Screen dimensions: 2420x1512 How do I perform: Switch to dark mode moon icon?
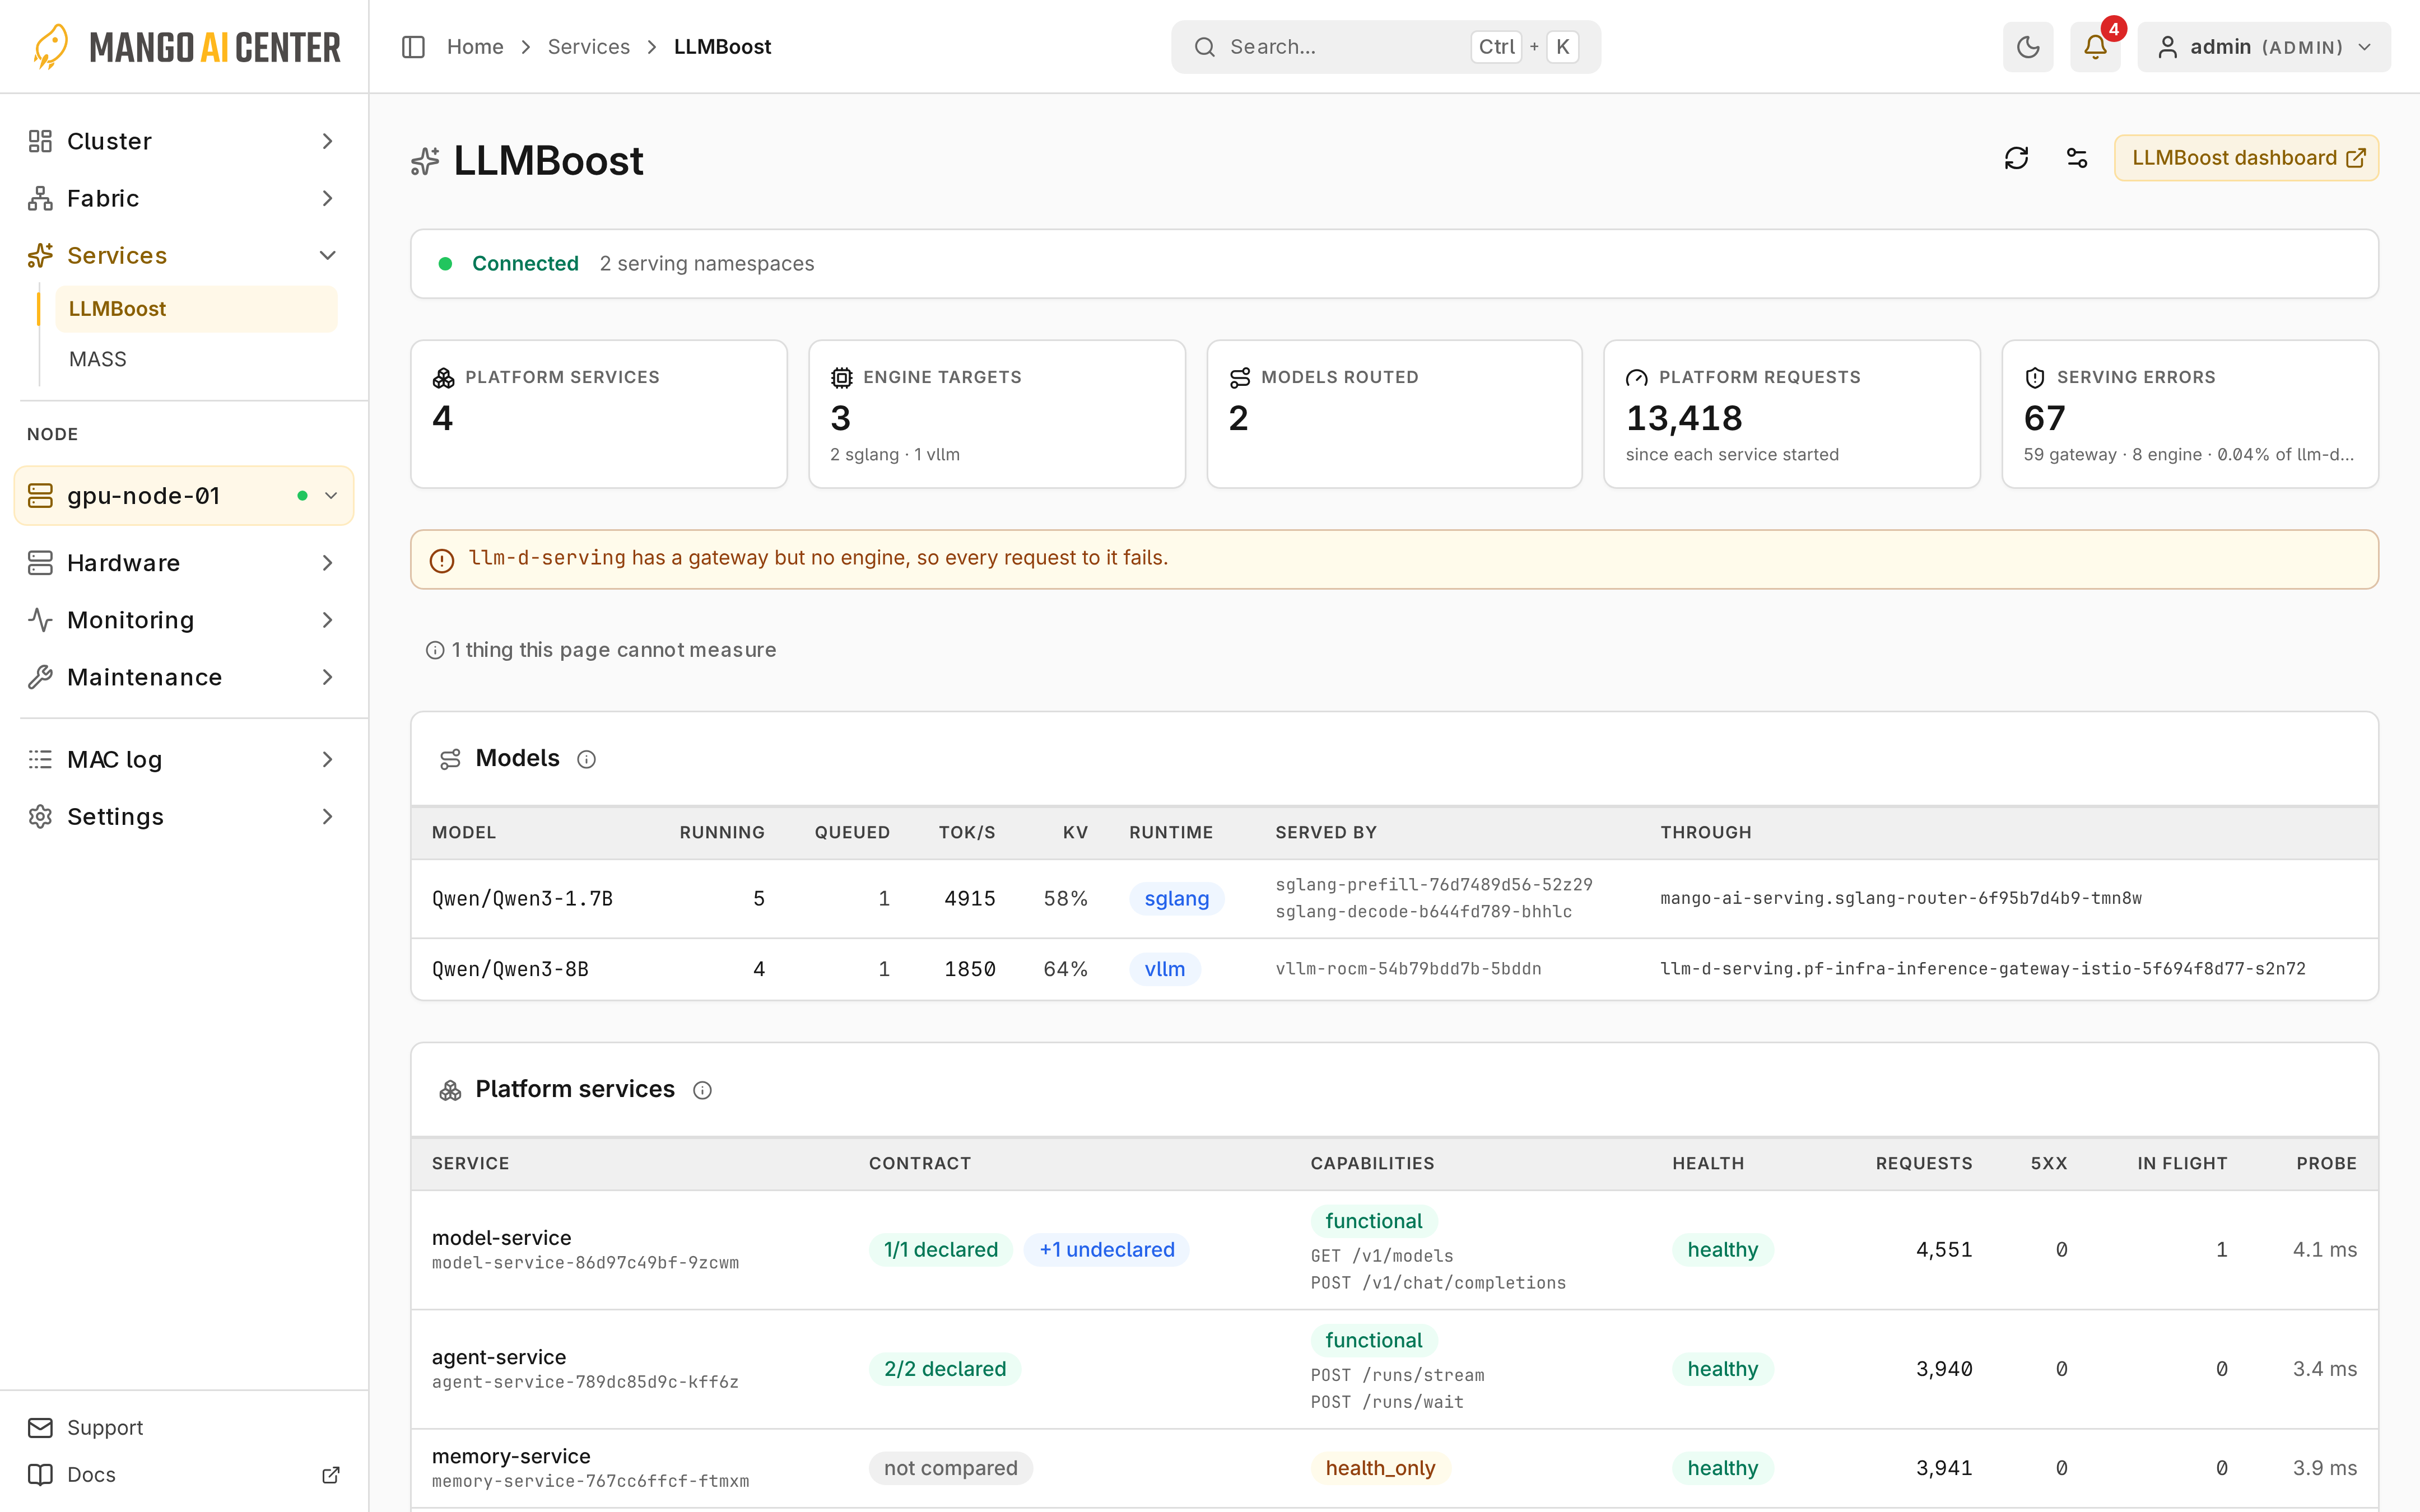pyautogui.click(x=2027, y=47)
